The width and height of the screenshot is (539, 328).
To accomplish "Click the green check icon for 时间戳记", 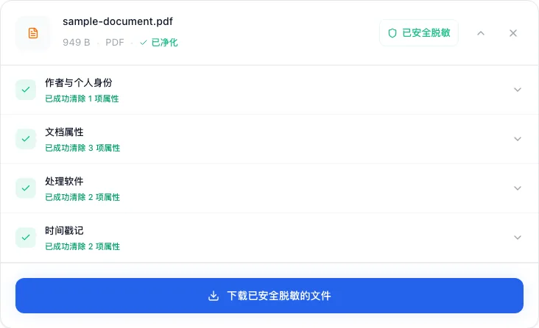I will 26,238.
